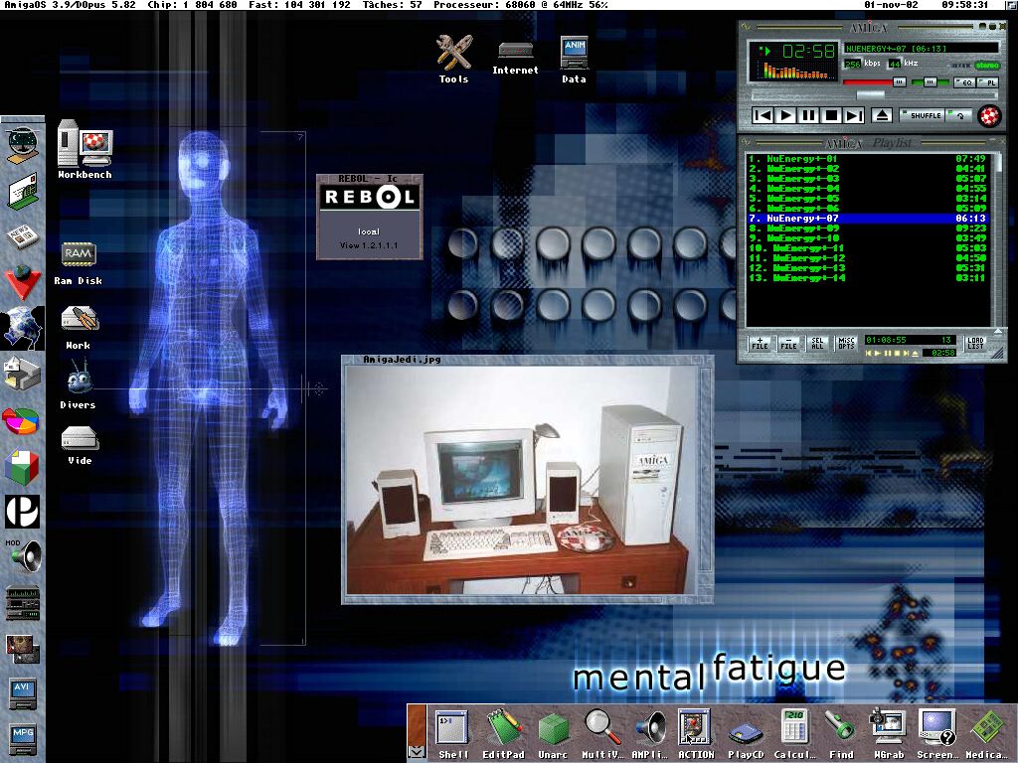Click the 02:58 elapsed time display
This screenshot has width=1018, height=763.
(x=808, y=51)
